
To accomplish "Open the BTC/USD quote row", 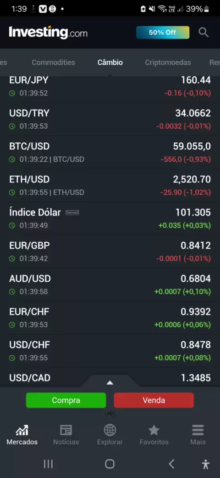I will [x=110, y=153].
